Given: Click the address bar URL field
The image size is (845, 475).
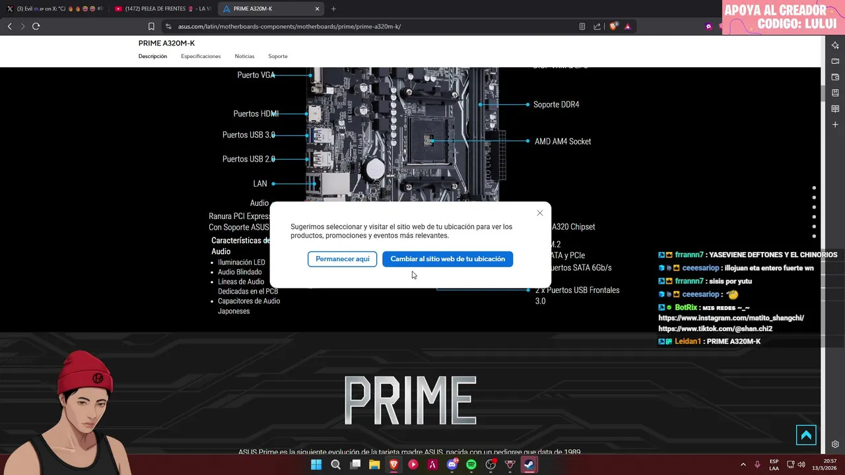Looking at the screenshot, I should pyautogui.click(x=370, y=26).
